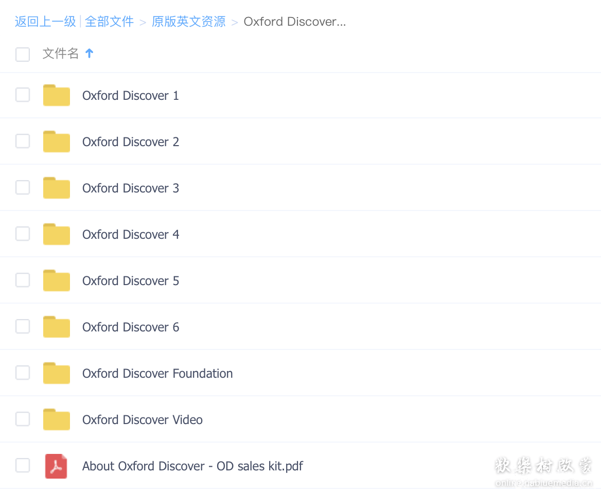The width and height of the screenshot is (601, 492).
Task: Check the box for Oxford Discover 1
Action: (x=23, y=95)
